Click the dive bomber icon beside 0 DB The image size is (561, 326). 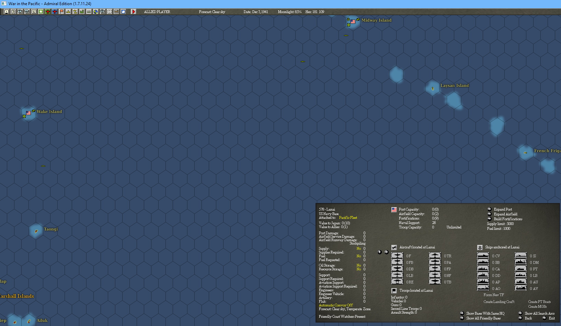(x=397, y=269)
